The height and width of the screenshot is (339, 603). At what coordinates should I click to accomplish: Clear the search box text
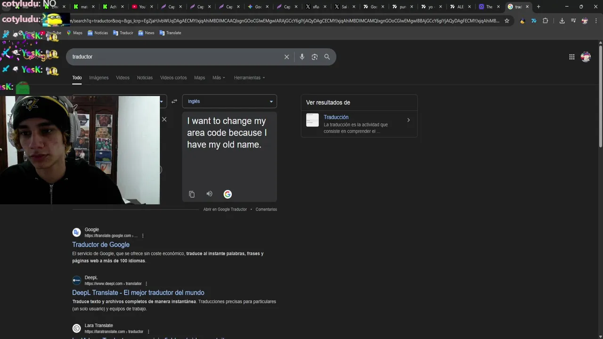tap(286, 57)
